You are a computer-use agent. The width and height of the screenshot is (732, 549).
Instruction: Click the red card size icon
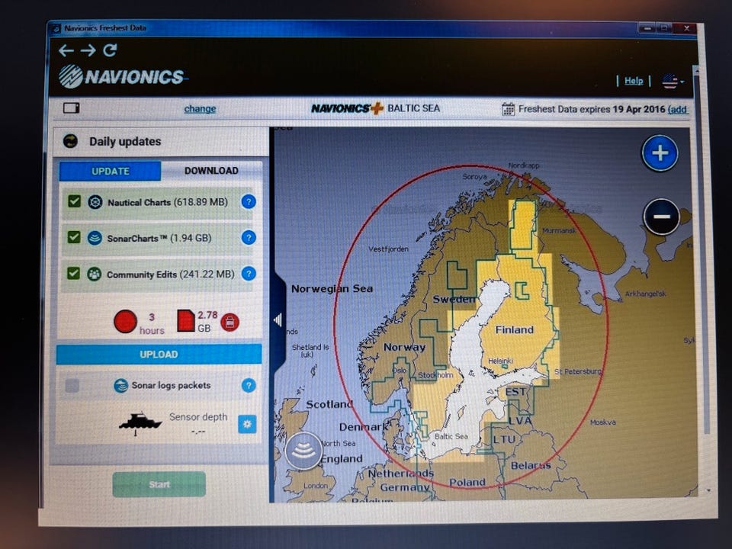coord(186,321)
